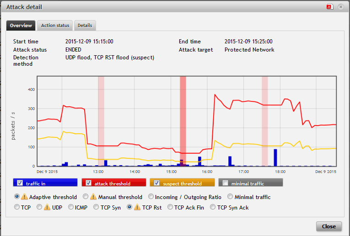Enable the minimal traffic checkbox
350x236 pixels.
pos(225,183)
